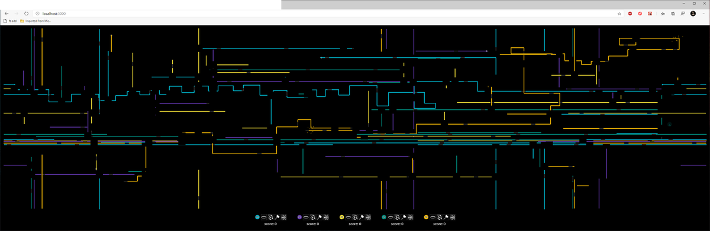710x231 pixels.
Task: Select scatter burst icon in purple player group
Action: click(312, 217)
